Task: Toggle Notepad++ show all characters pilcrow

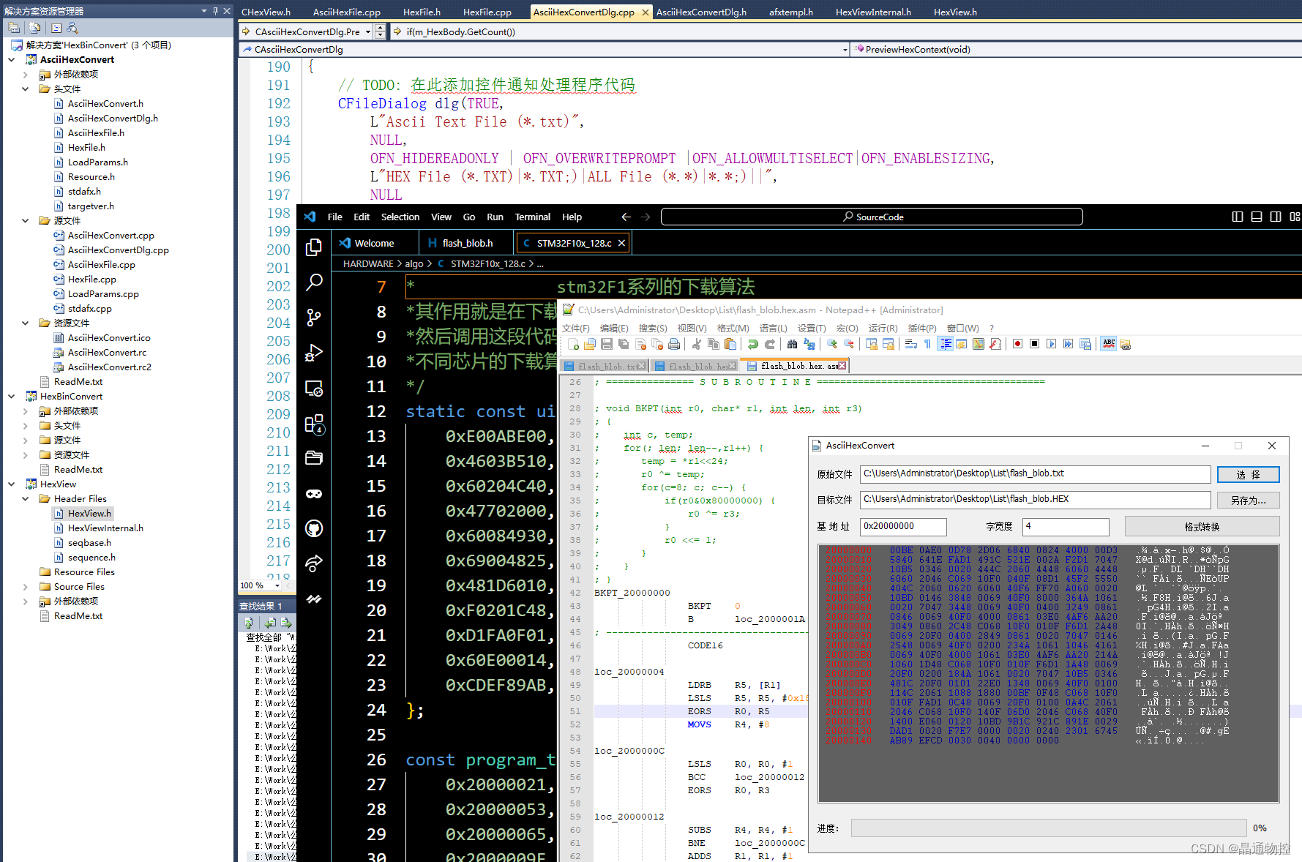Action: [x=927, y=344]
